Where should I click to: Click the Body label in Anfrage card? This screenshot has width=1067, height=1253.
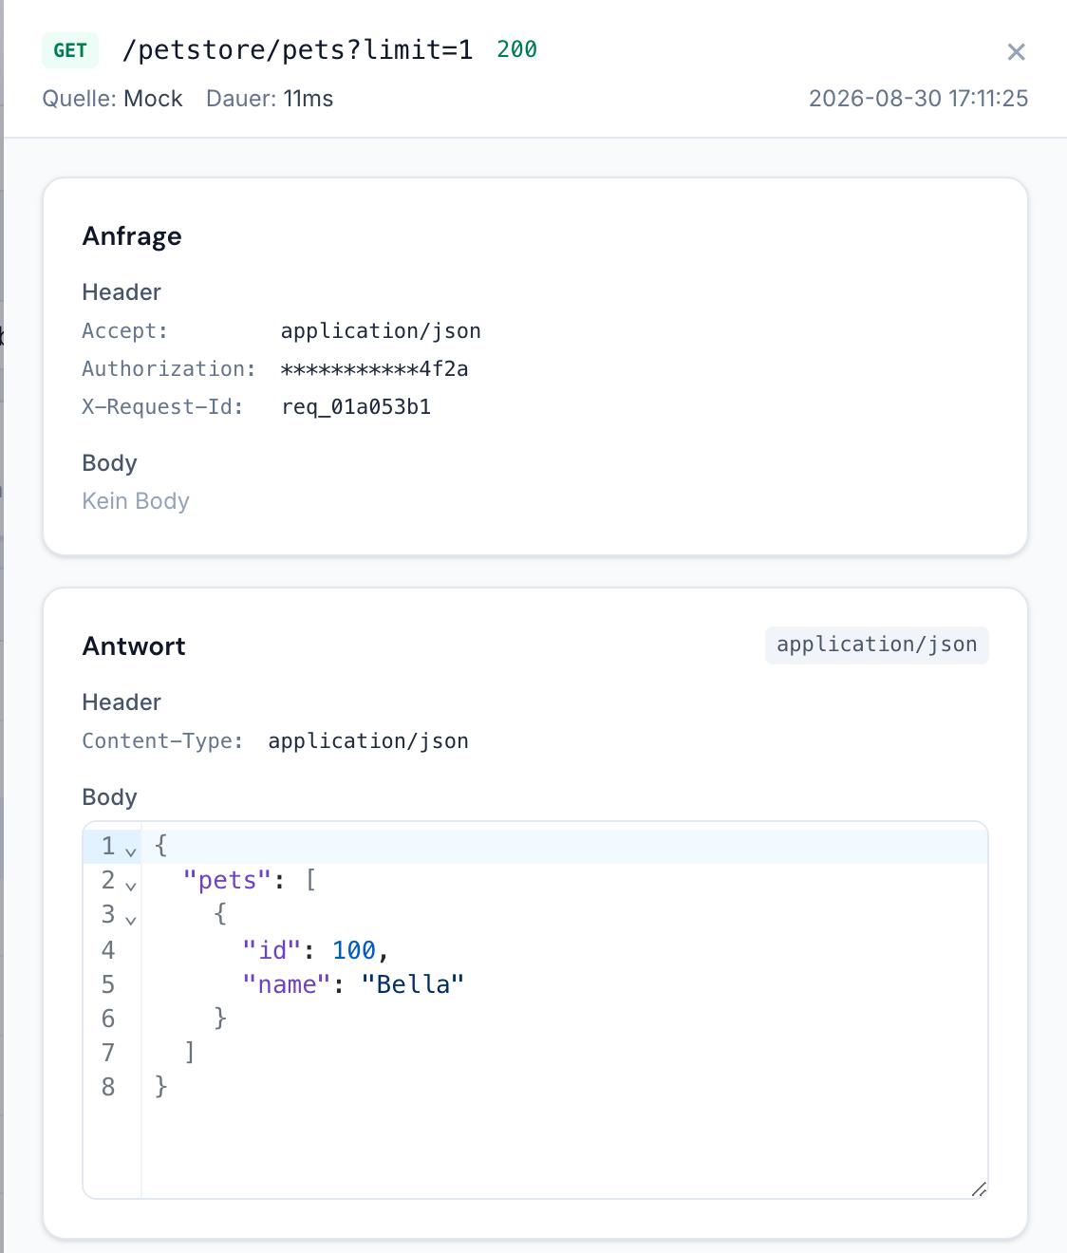click(x=110, y=463)
